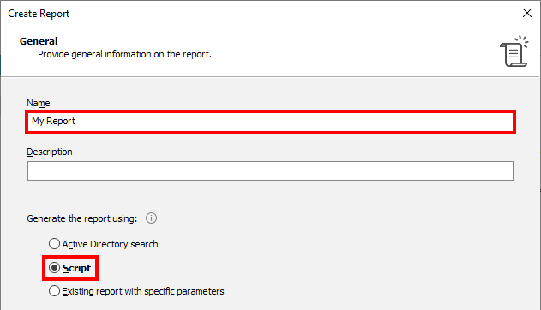Click the sparkle marks above report icon

[521, 40]
